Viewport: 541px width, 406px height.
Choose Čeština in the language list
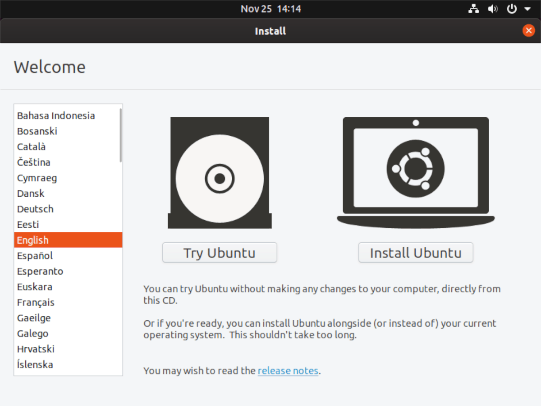coord(34,162)
